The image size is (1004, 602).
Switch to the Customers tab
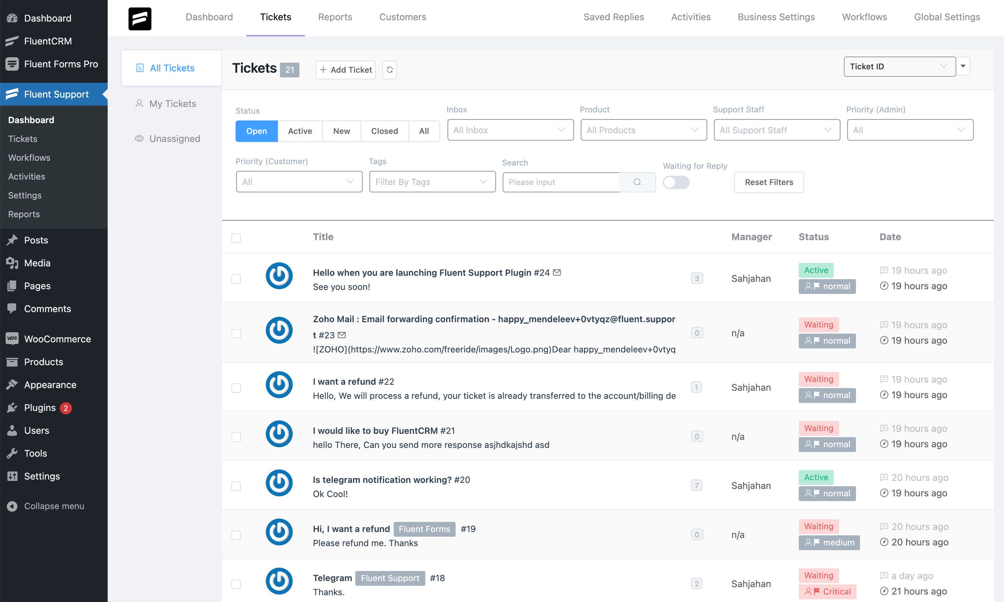[x=402, y=17]
